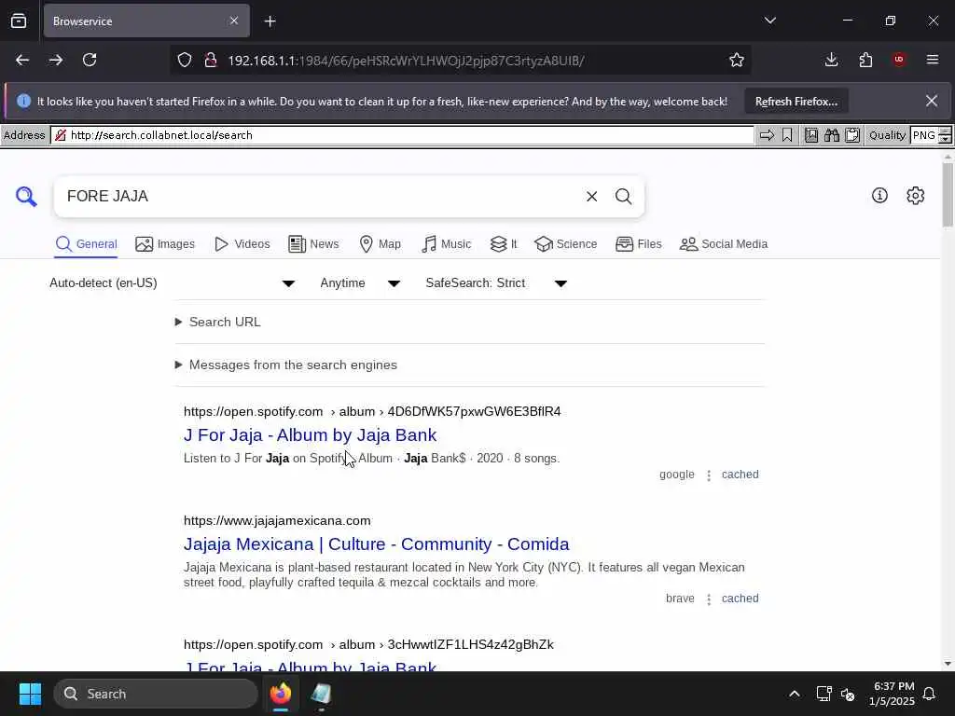Clear the search query with X
Screen dimensions: 955x716
click(591, 196)
